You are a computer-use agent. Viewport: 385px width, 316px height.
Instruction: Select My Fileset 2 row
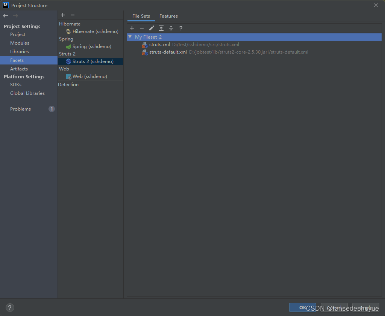coord(255,37)
